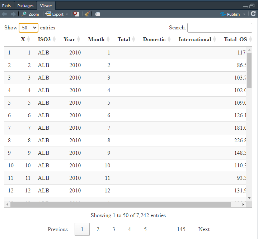Click the vertical scrollbar up arrow
This screenshot has height=239, width=258.
(249, 50)
